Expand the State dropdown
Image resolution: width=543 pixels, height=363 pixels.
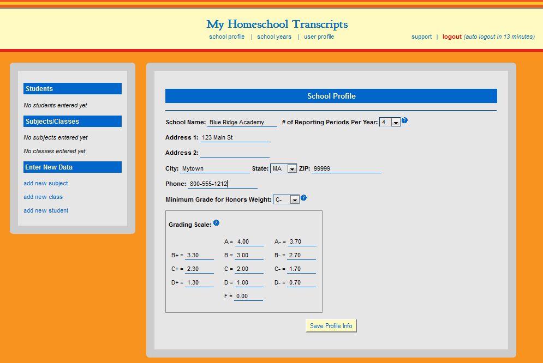point(284,169)
